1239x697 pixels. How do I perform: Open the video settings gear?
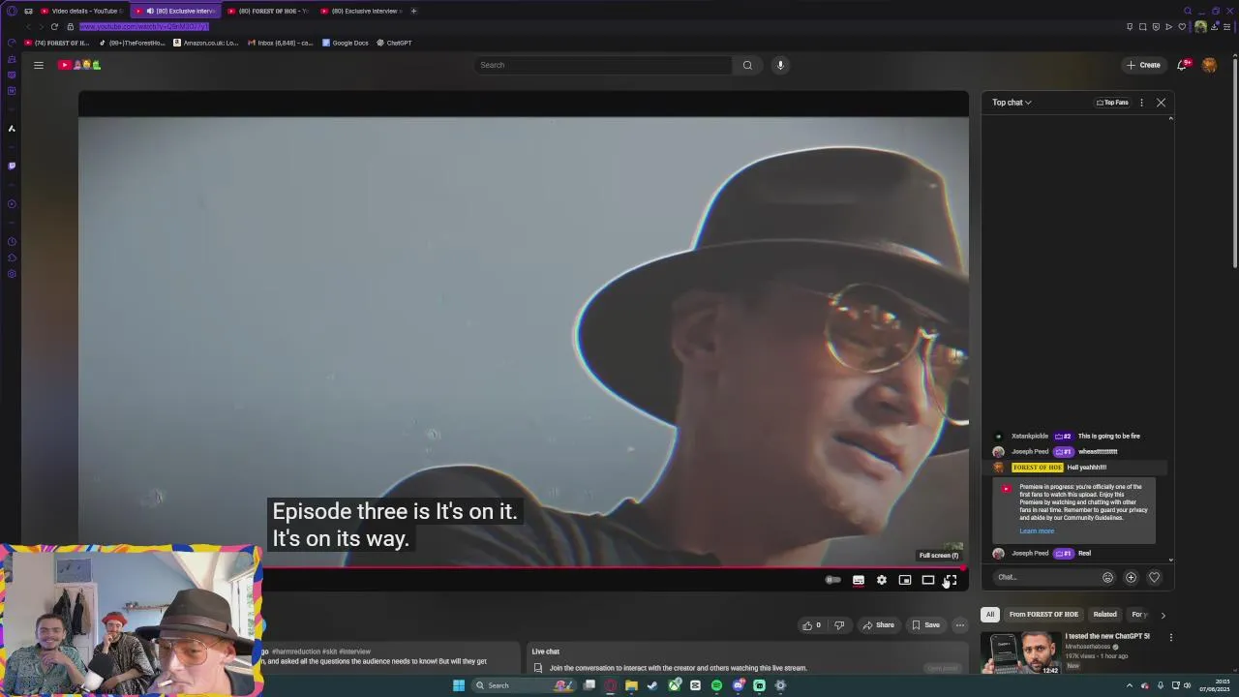click(882, 580)
